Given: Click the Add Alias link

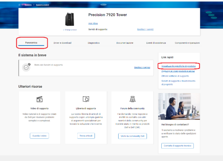Looking at the screenshot, I should point(93,23).
